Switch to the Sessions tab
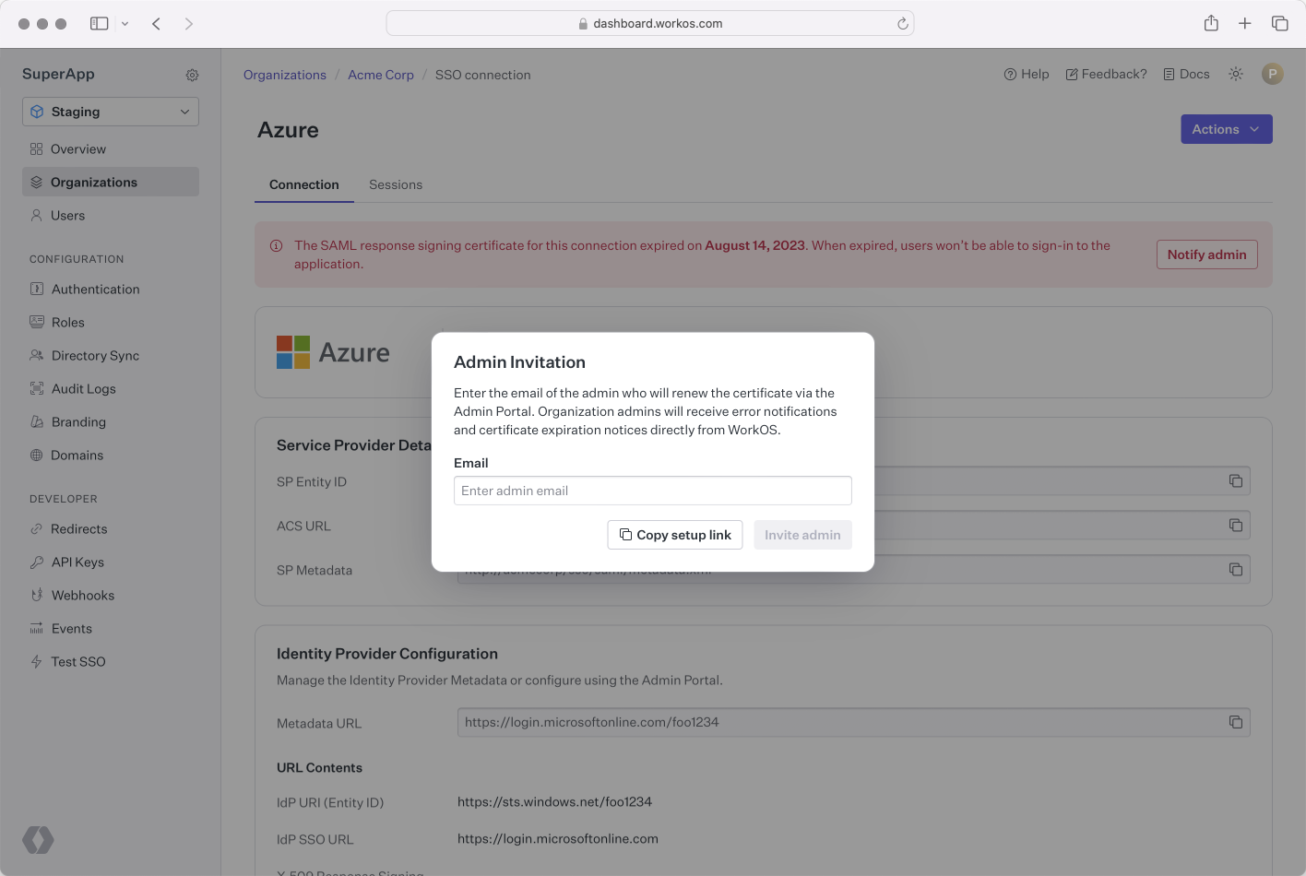Screen dimensions: 1306x876 click(x=395, y=184)
